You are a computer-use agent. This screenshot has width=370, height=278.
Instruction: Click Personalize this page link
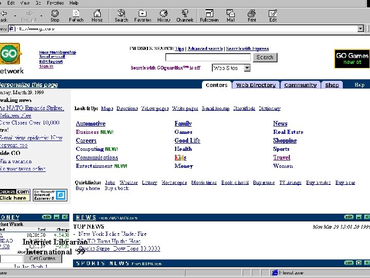(29, 84)
